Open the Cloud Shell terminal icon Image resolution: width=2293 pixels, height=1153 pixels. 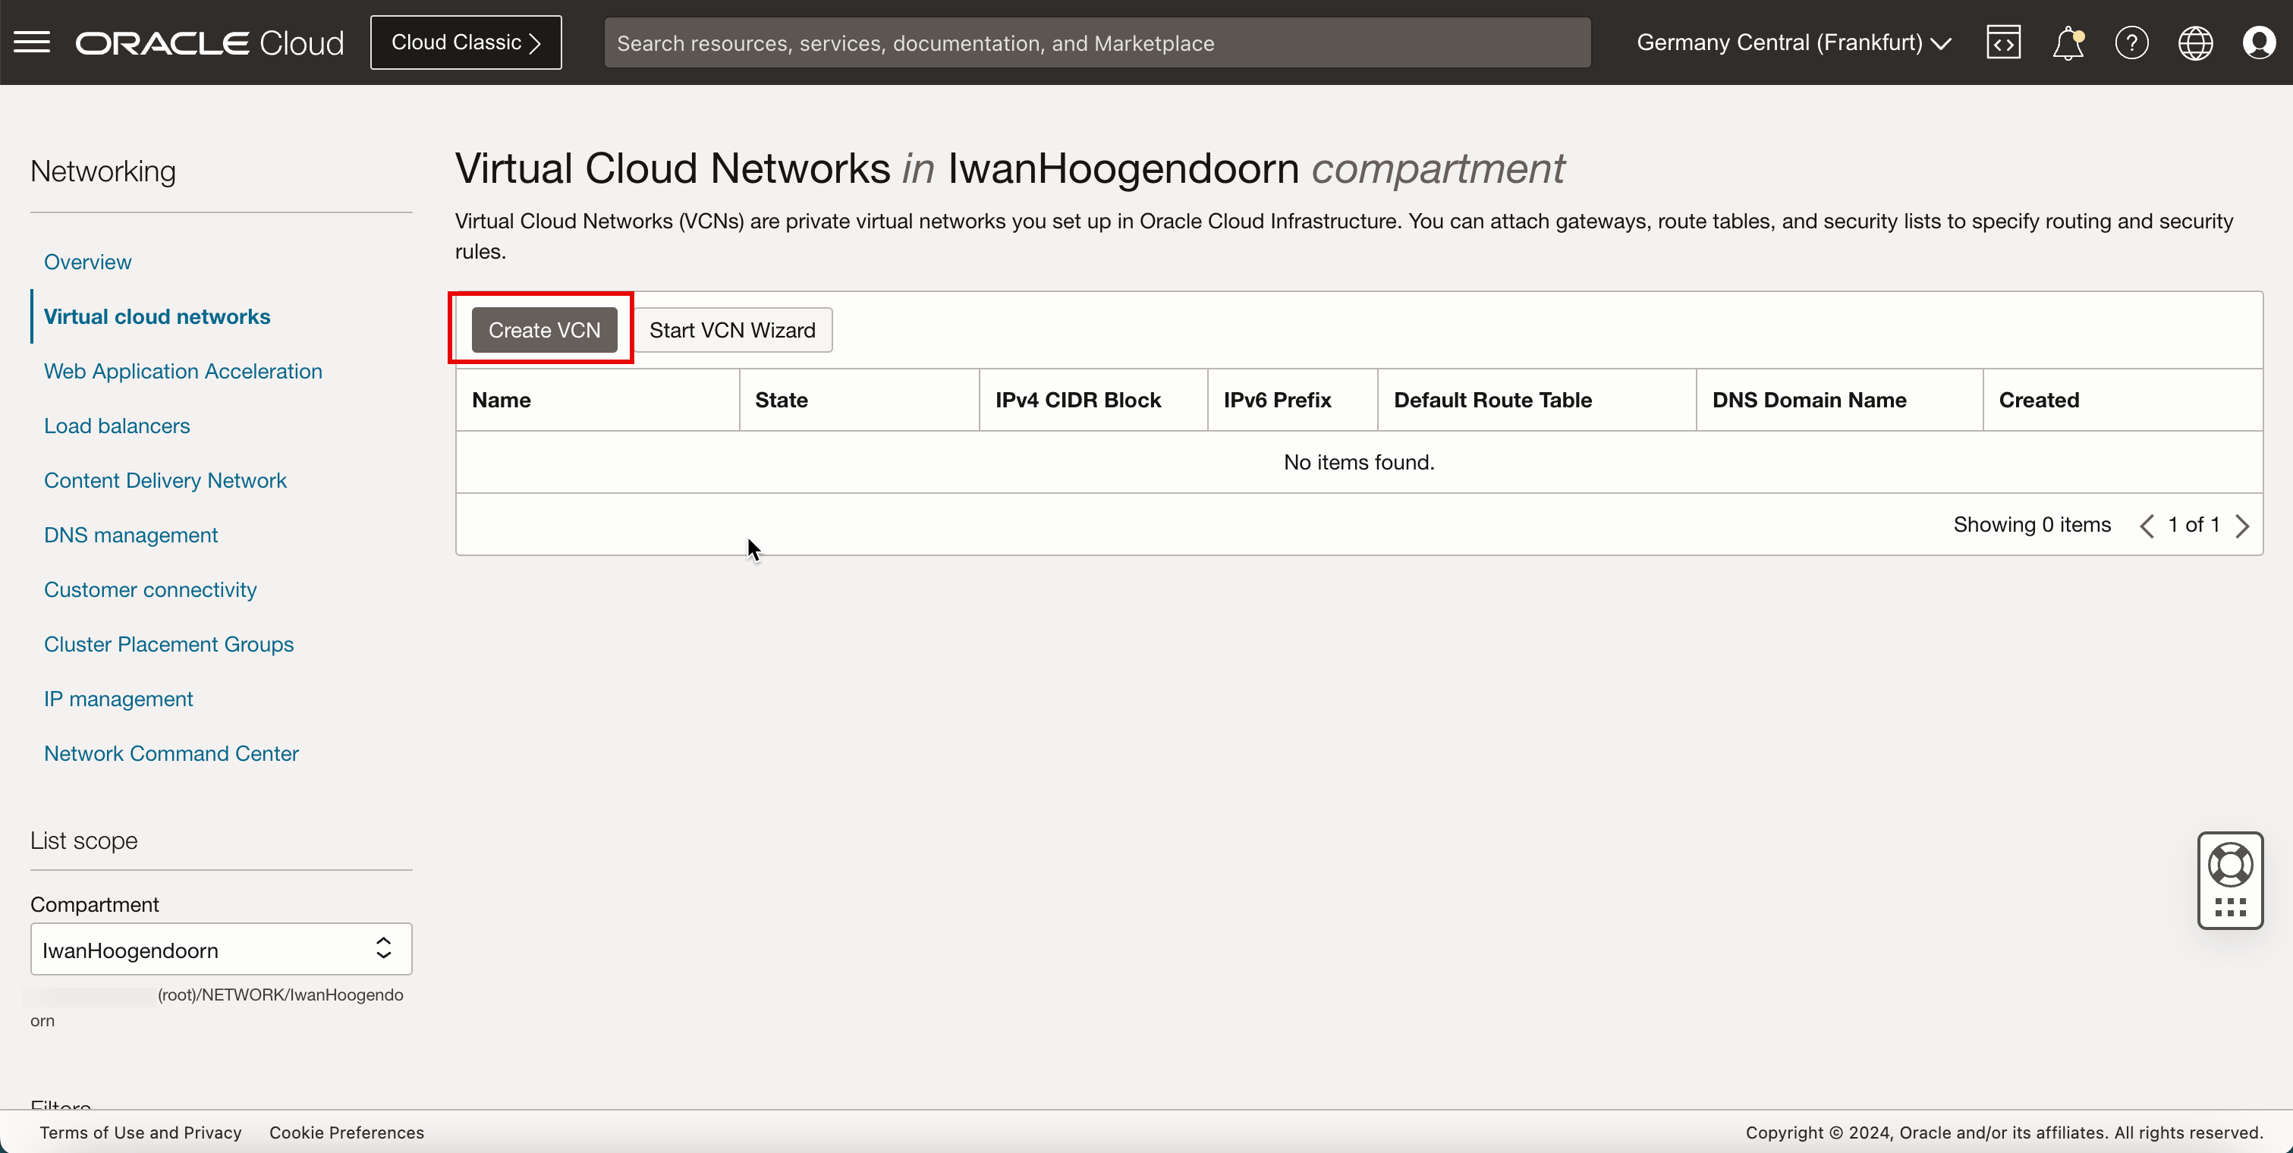(x=2003, y=41)
